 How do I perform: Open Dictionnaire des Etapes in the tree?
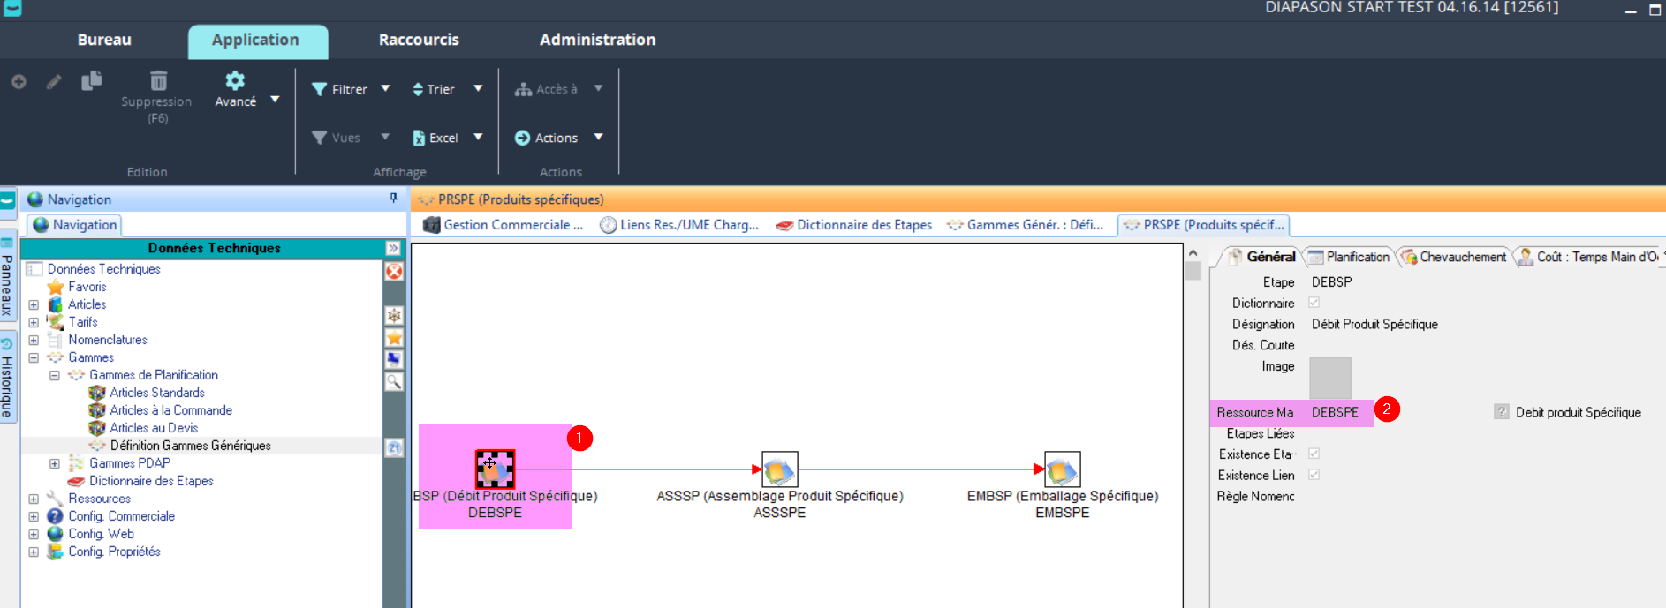coord(151,481)
